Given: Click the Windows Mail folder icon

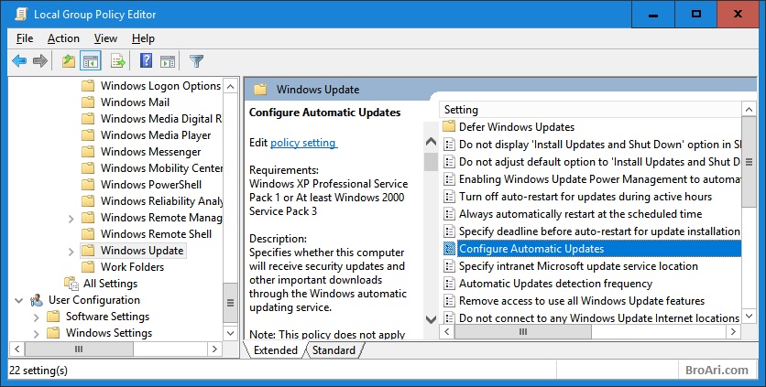Looking at the screenshot, I should [x=88, y=102].
